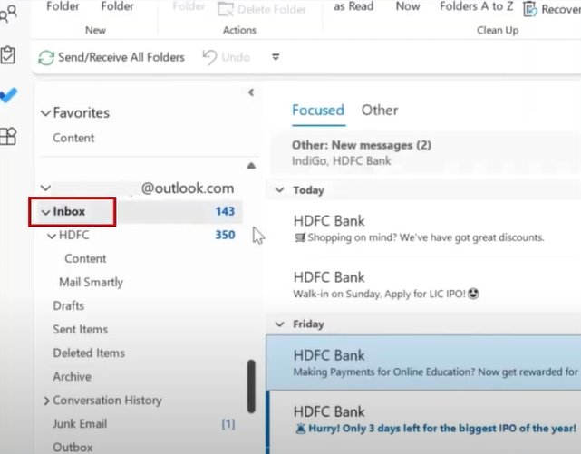
Task: Open the Sent Items folder
Action: point(81,330)
